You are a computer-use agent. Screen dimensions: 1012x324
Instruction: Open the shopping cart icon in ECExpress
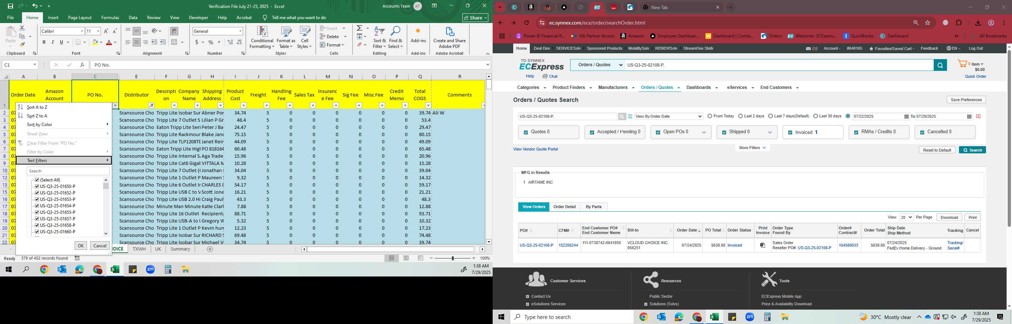[x=962, y=64]
